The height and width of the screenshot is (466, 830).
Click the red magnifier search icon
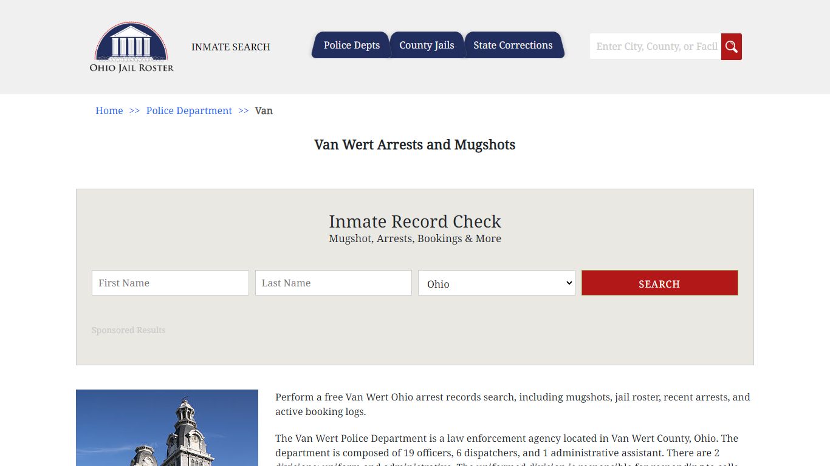click(x=732, y=47)
